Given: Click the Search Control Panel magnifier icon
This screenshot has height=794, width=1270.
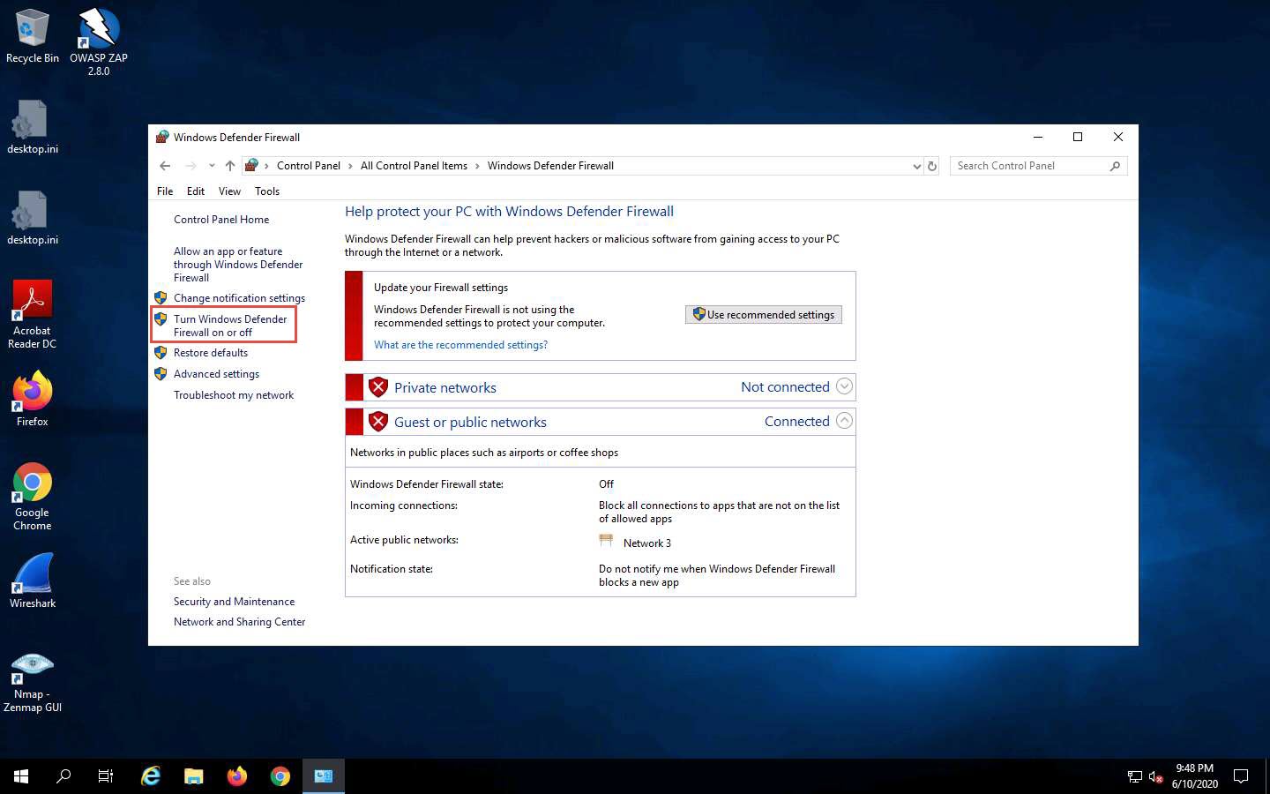Looking at the screenshot, I should 1115,166.
